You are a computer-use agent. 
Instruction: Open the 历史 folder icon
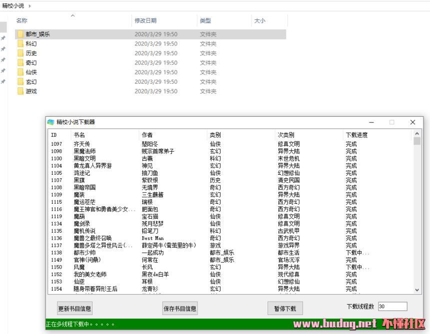(20, 53)
